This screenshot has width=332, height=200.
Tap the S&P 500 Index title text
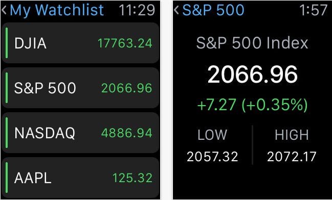(x=252, y=43)
